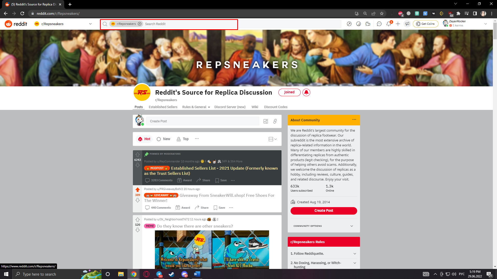This screenshot has width=497, height=279.
Task: Open Steam from the taskbar
Action: pyautogui.click(x=171, y=274)
